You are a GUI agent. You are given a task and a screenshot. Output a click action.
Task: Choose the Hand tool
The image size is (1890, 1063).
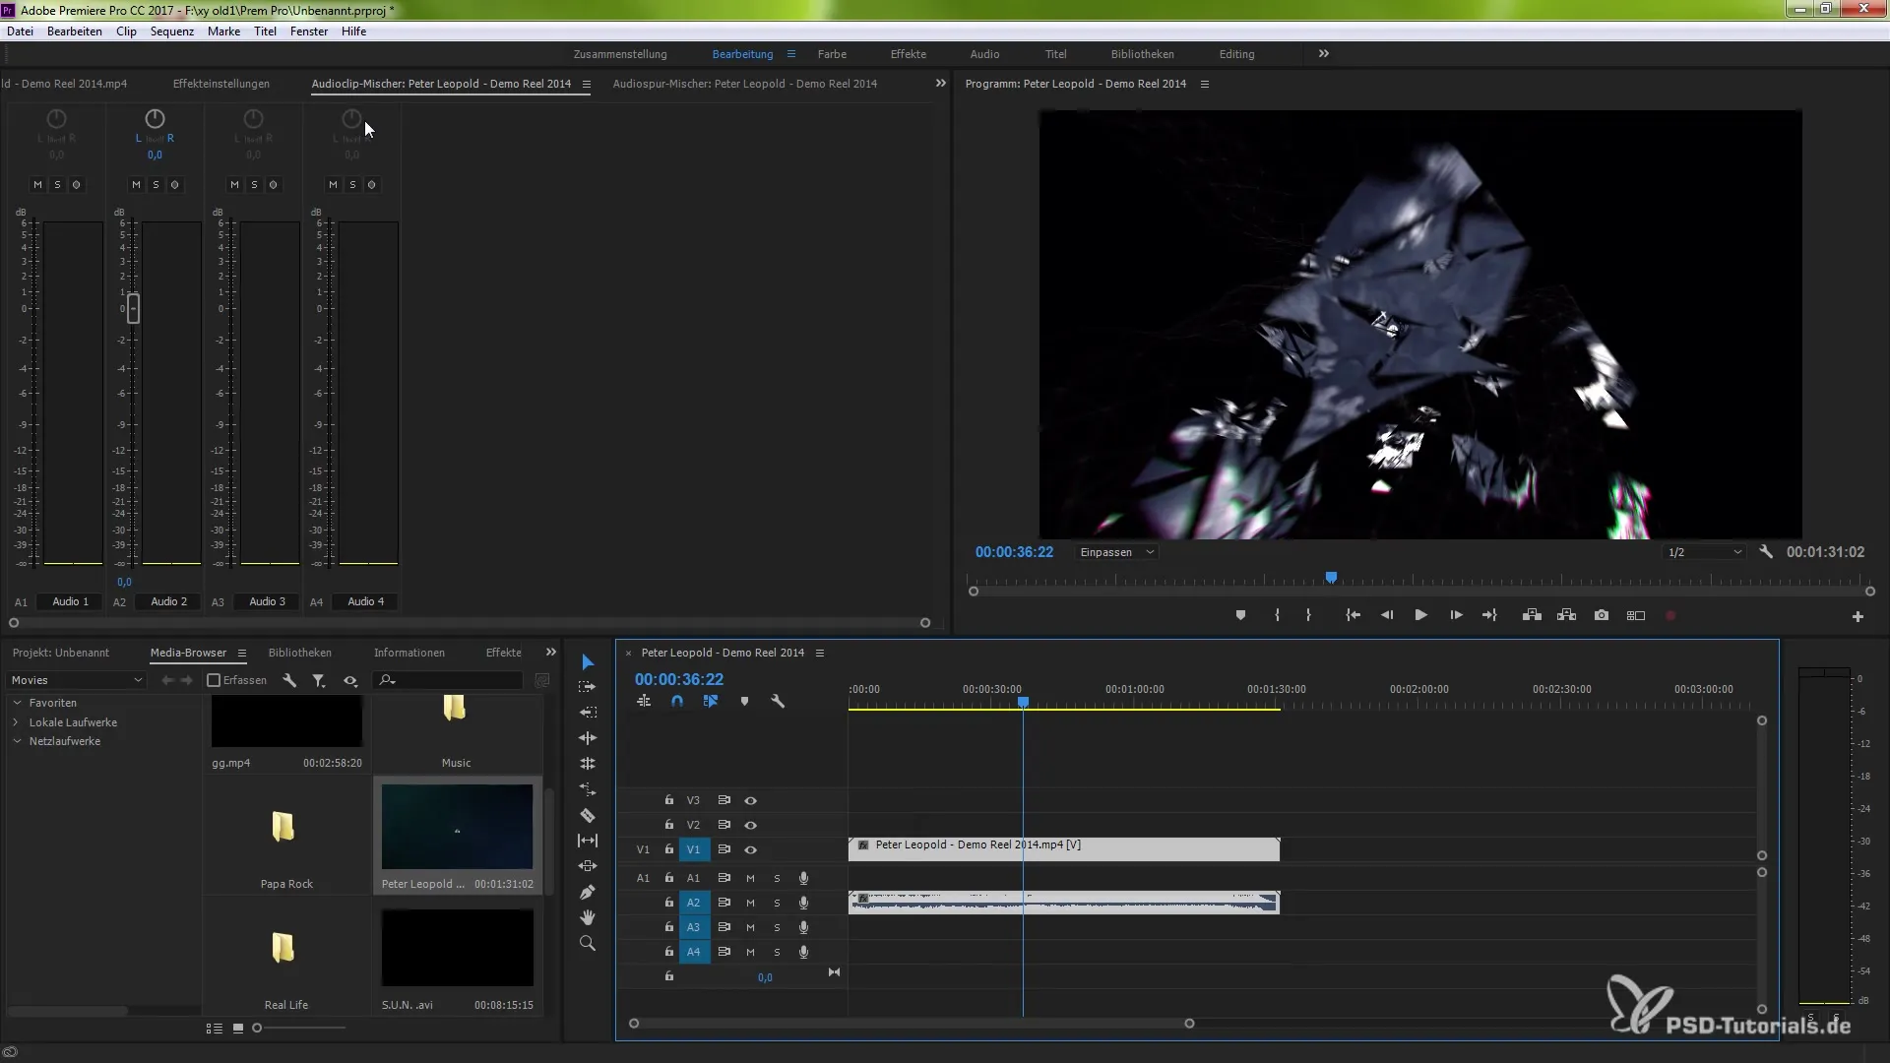(588, 917)
